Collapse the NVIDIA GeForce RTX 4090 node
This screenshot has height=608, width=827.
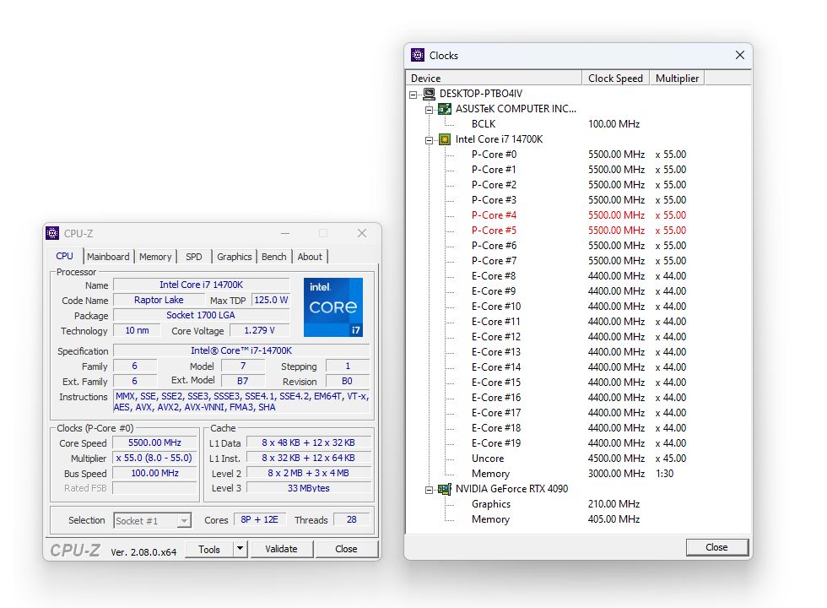(430, 491)
